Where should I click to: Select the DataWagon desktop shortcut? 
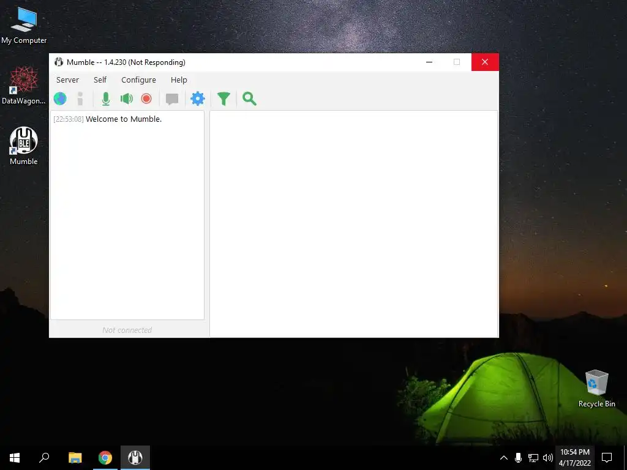click(24, 86)
